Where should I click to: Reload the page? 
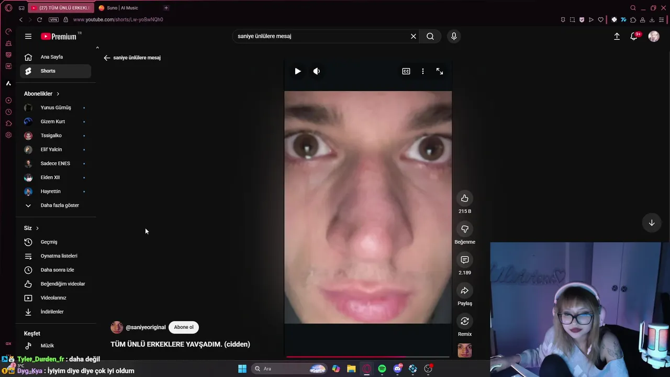pos(39,20)
